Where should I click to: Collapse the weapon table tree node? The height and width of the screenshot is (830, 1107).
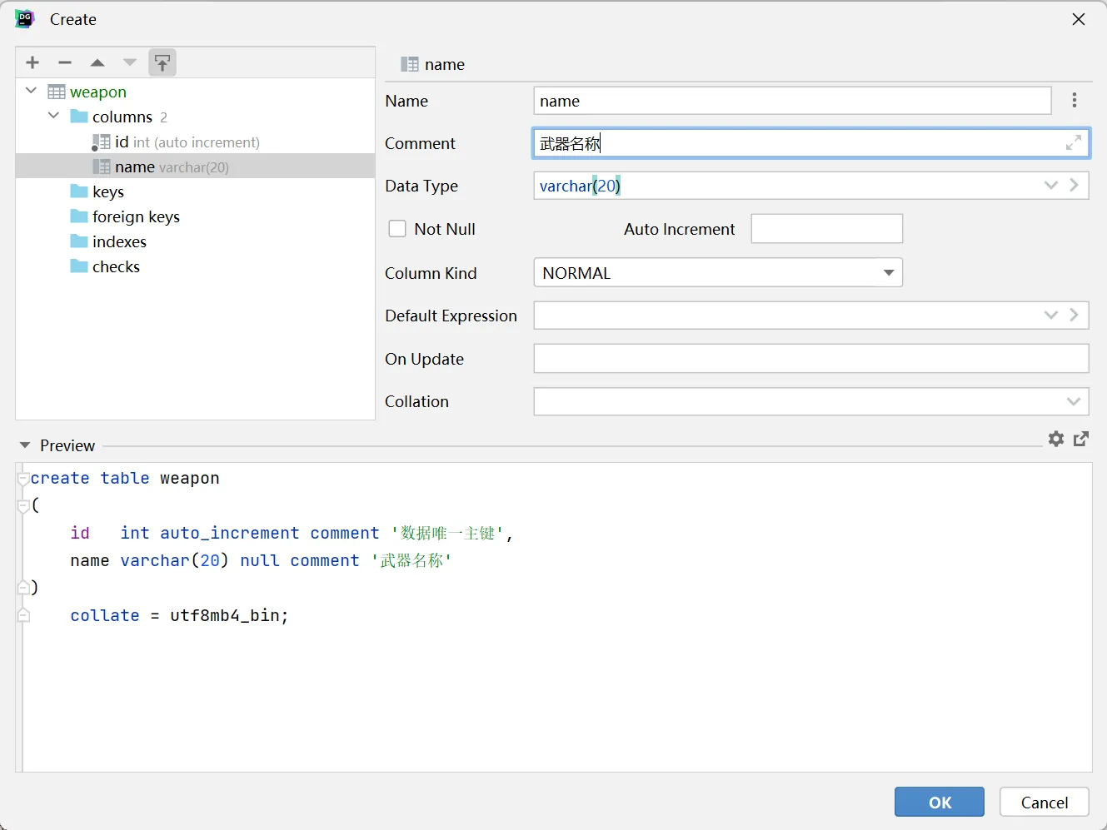point(32,91)
